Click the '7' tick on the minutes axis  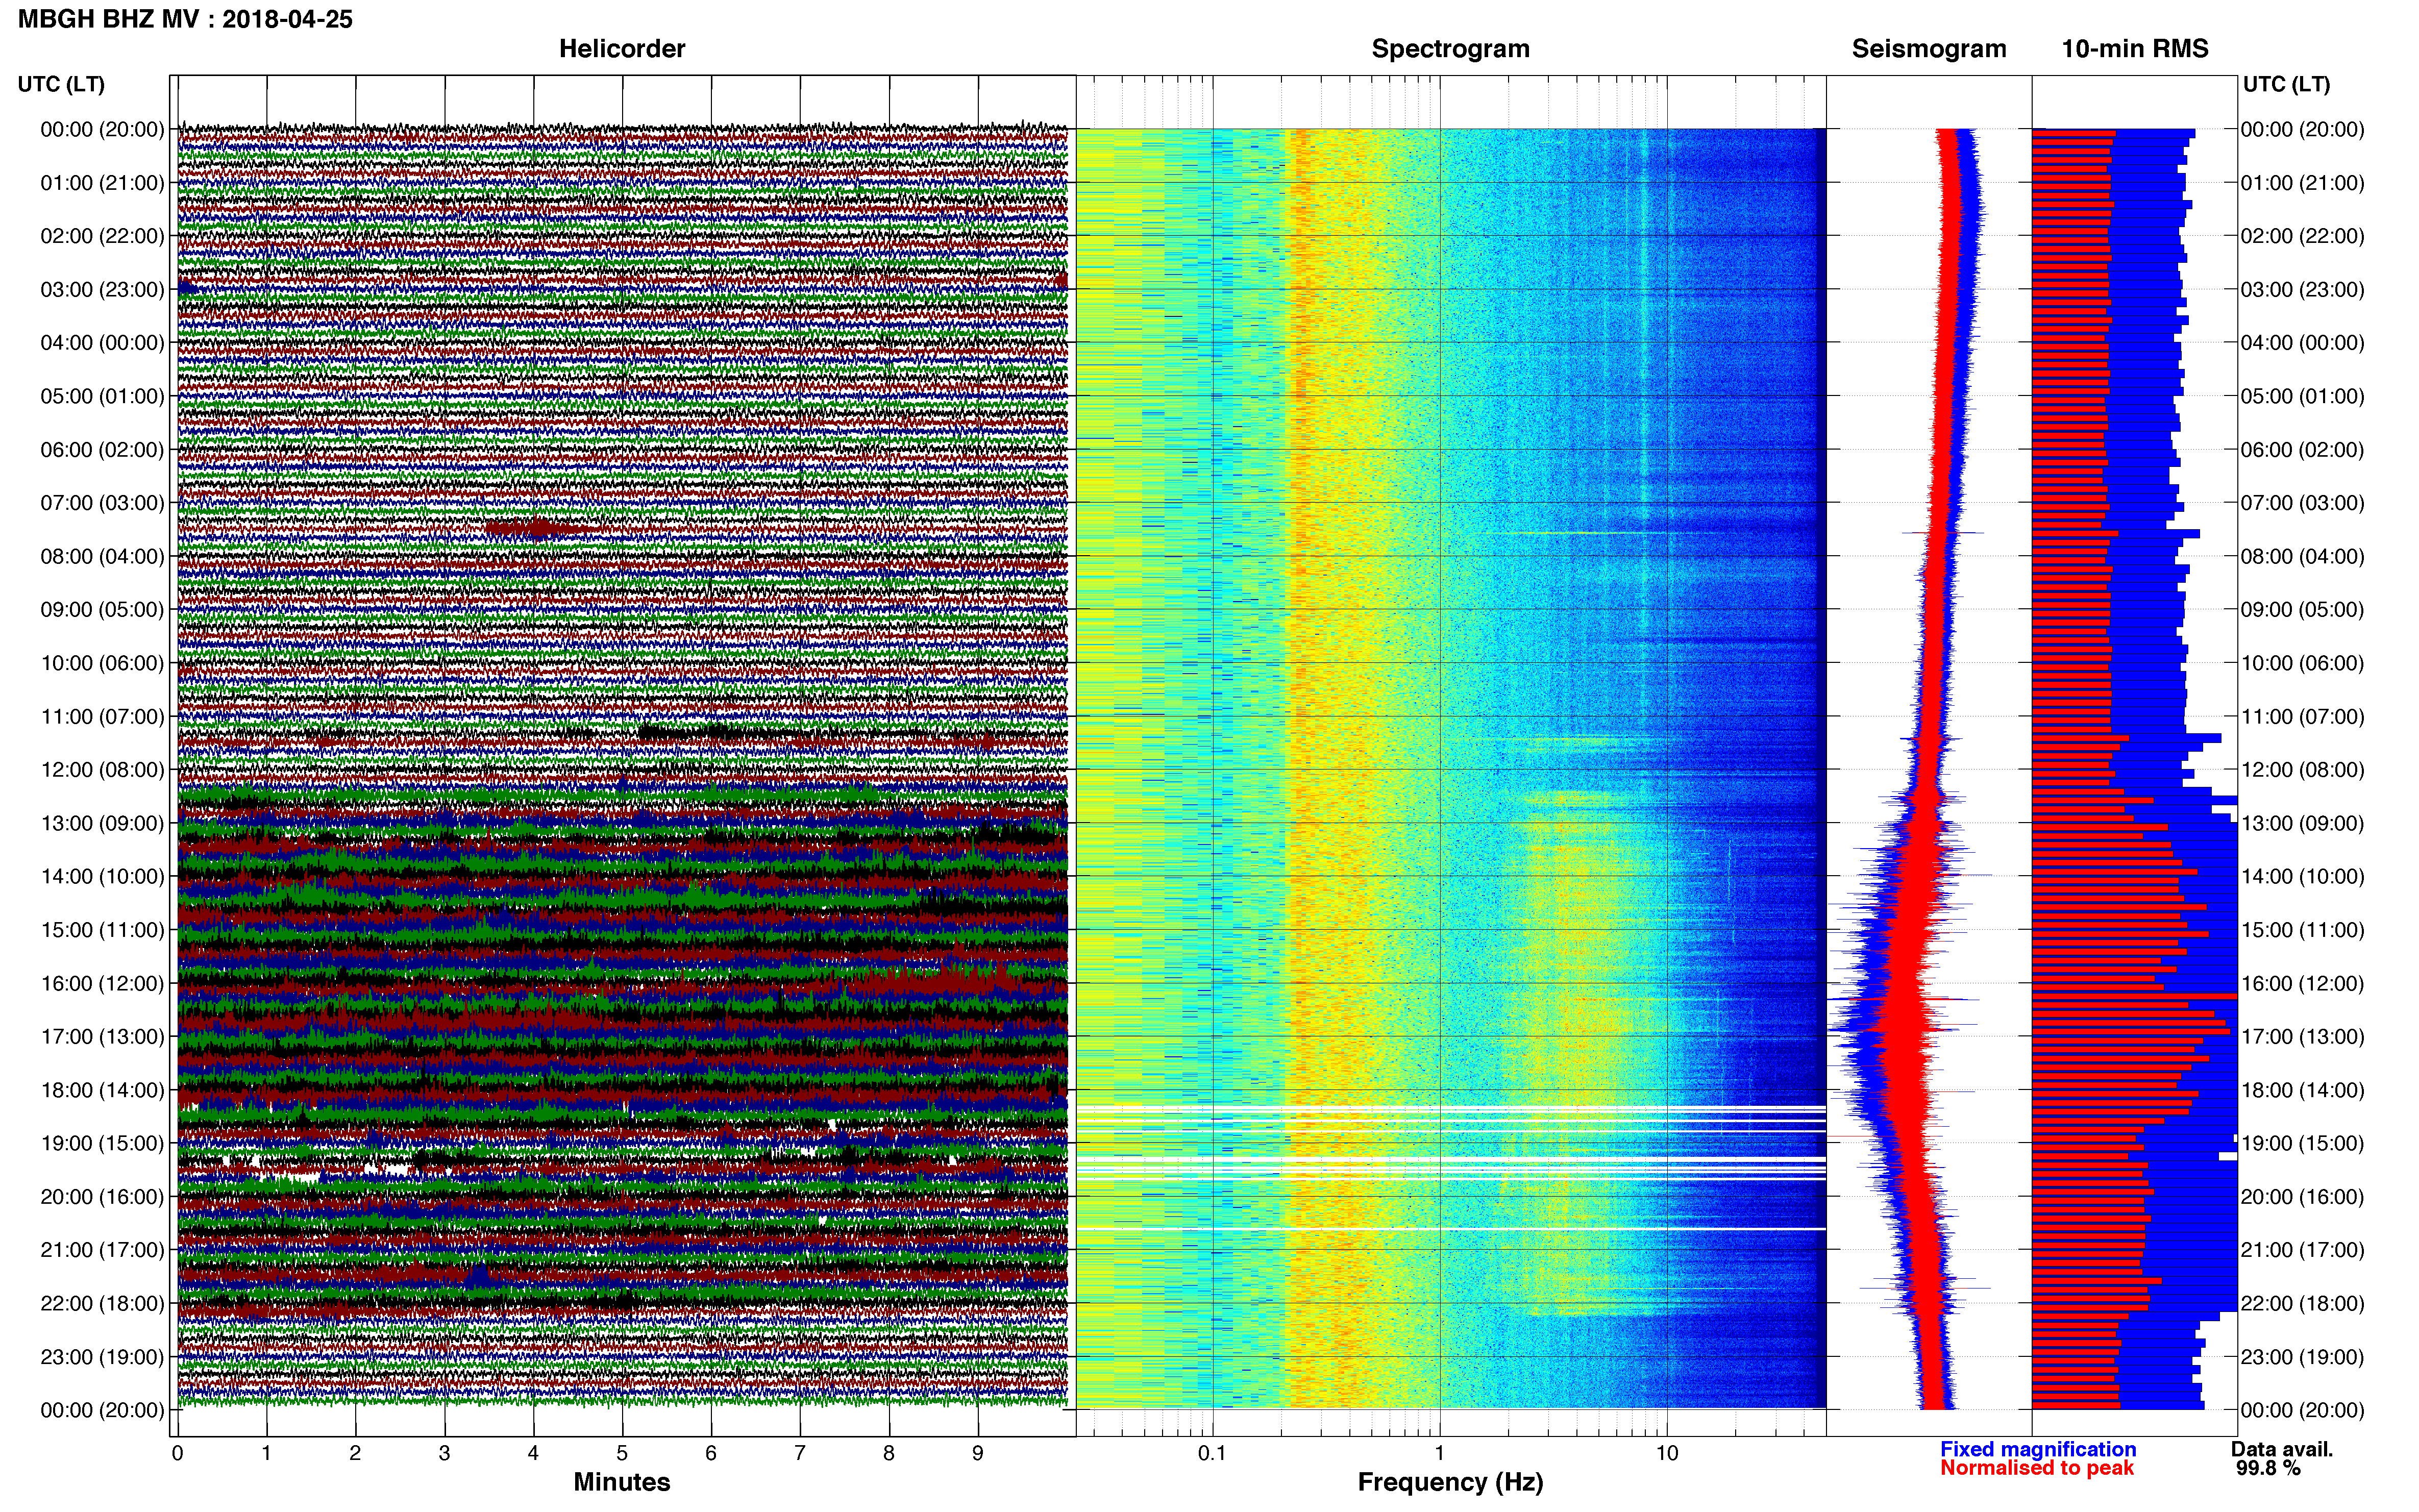pyautogui.click(x=800, y=1453)
